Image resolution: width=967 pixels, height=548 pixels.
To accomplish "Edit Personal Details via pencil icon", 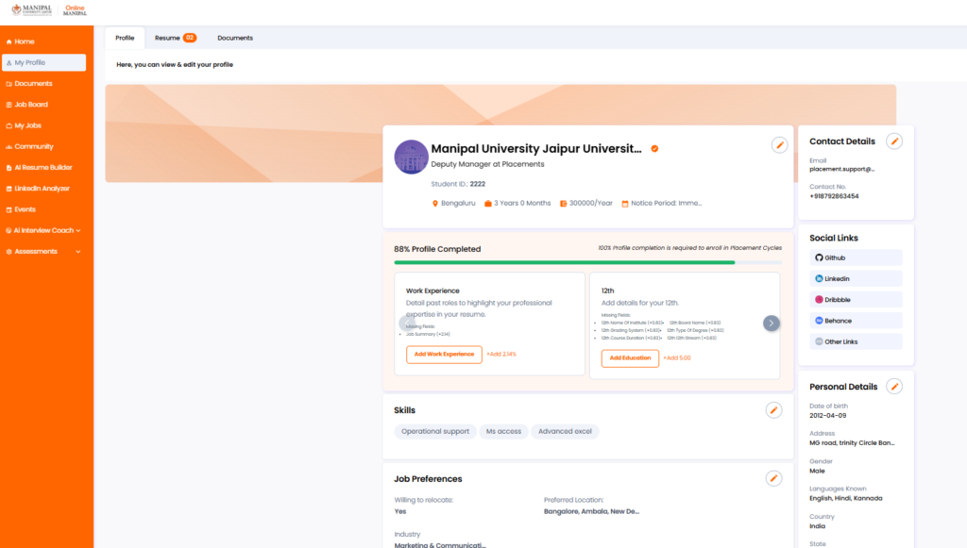I will (894, 387).
